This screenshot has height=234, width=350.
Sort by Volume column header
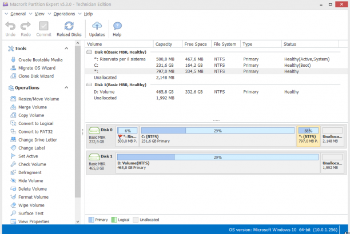pos(119,44)
